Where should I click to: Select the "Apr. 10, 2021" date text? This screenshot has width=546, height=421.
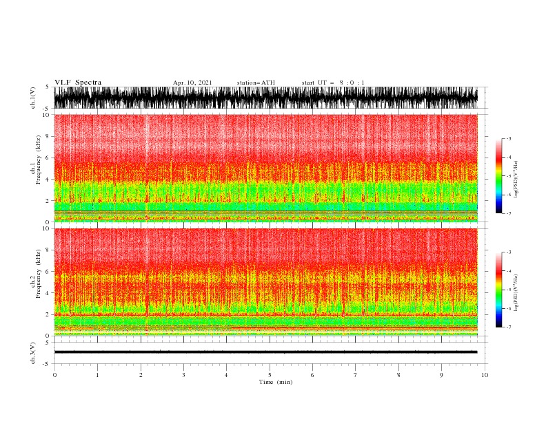[192, 83]
